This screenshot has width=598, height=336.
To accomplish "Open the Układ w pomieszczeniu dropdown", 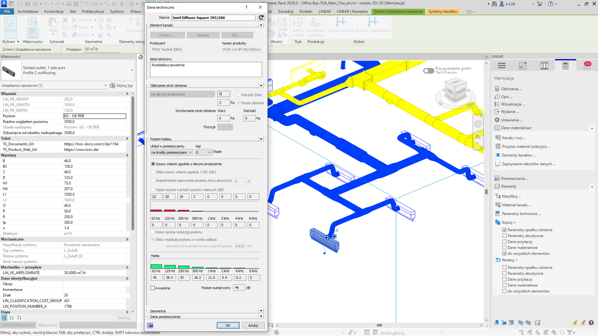I will coord(171,153).
